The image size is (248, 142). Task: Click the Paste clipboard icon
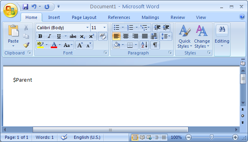[13, 31]
